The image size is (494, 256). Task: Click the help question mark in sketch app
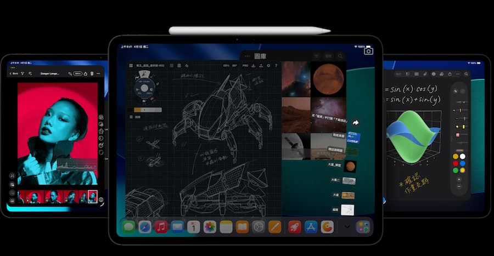point(276,65)
